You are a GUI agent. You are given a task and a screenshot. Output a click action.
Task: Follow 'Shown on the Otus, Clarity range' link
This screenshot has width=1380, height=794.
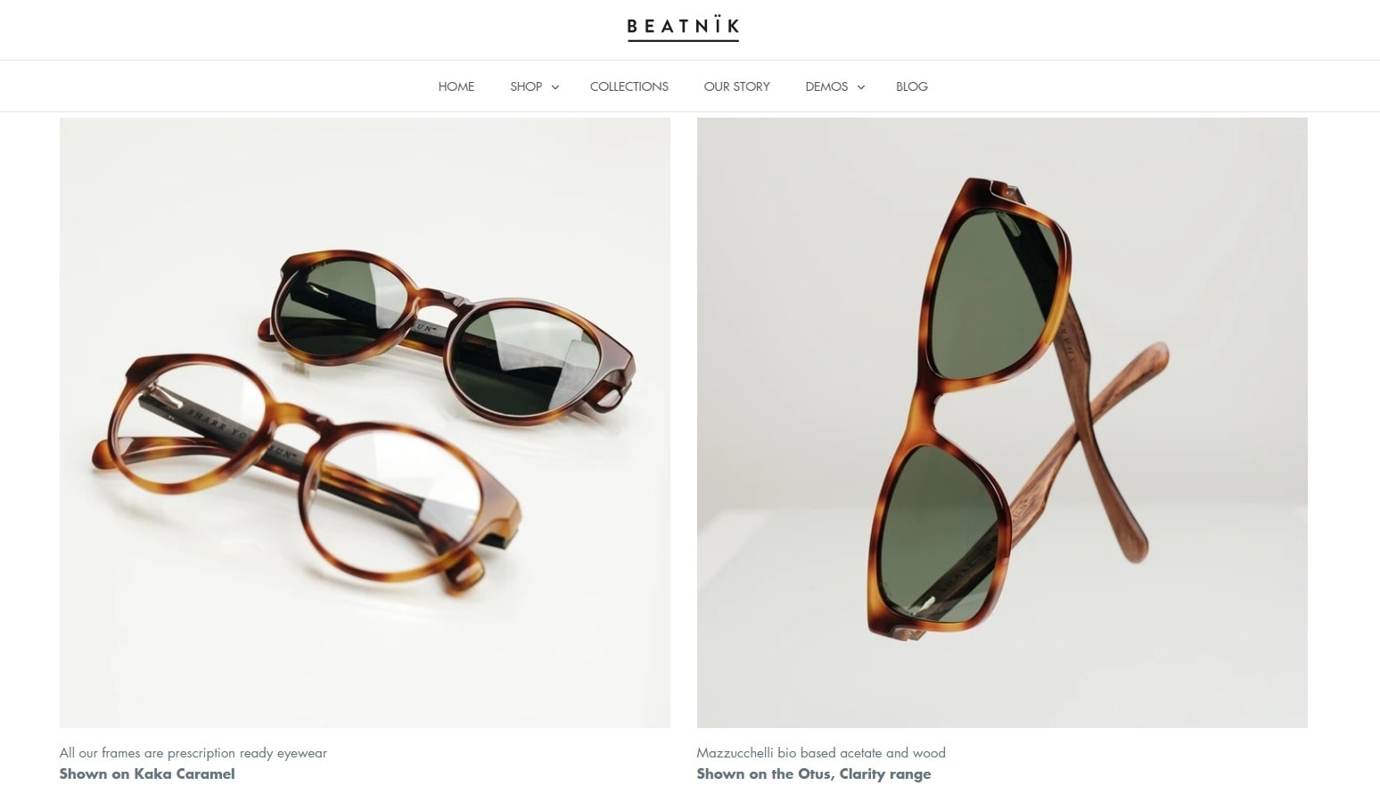point(814,774)
